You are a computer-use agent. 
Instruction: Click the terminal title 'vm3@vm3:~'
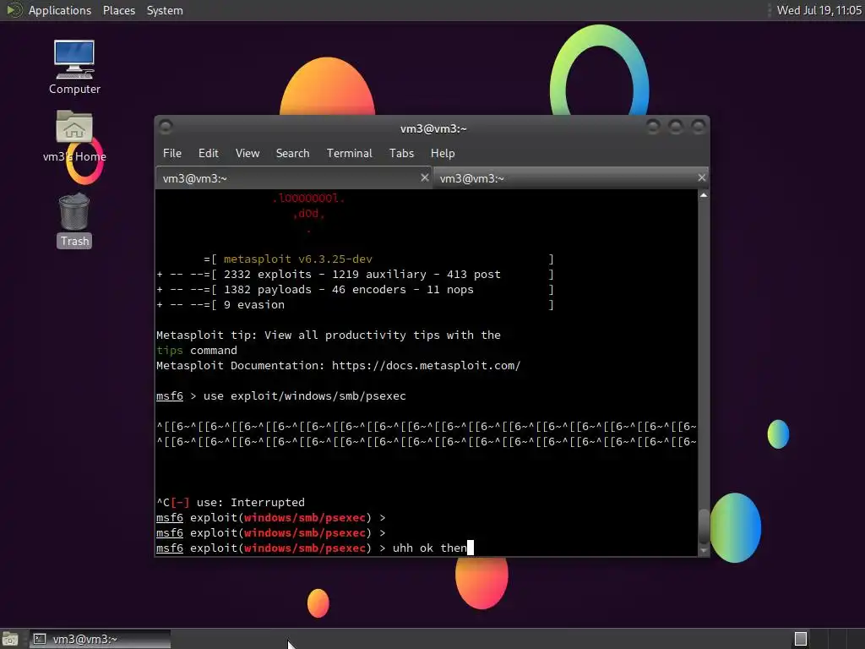(x=433, y=128)
